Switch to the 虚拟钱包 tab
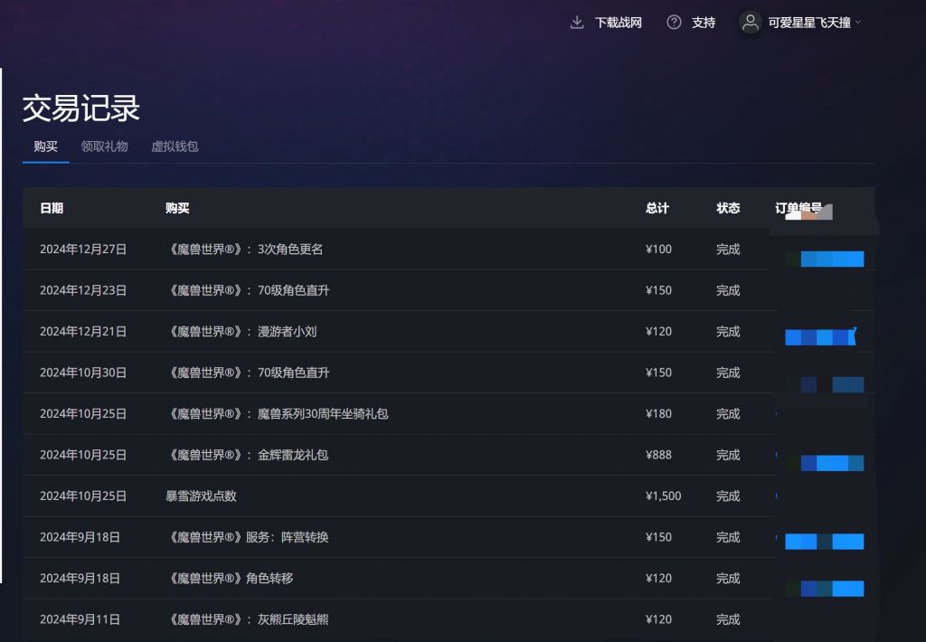Viewport: 926px width, 642px height. (x=175, y=146)
